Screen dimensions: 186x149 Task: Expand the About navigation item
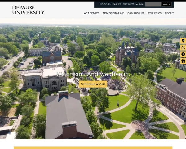169,13
